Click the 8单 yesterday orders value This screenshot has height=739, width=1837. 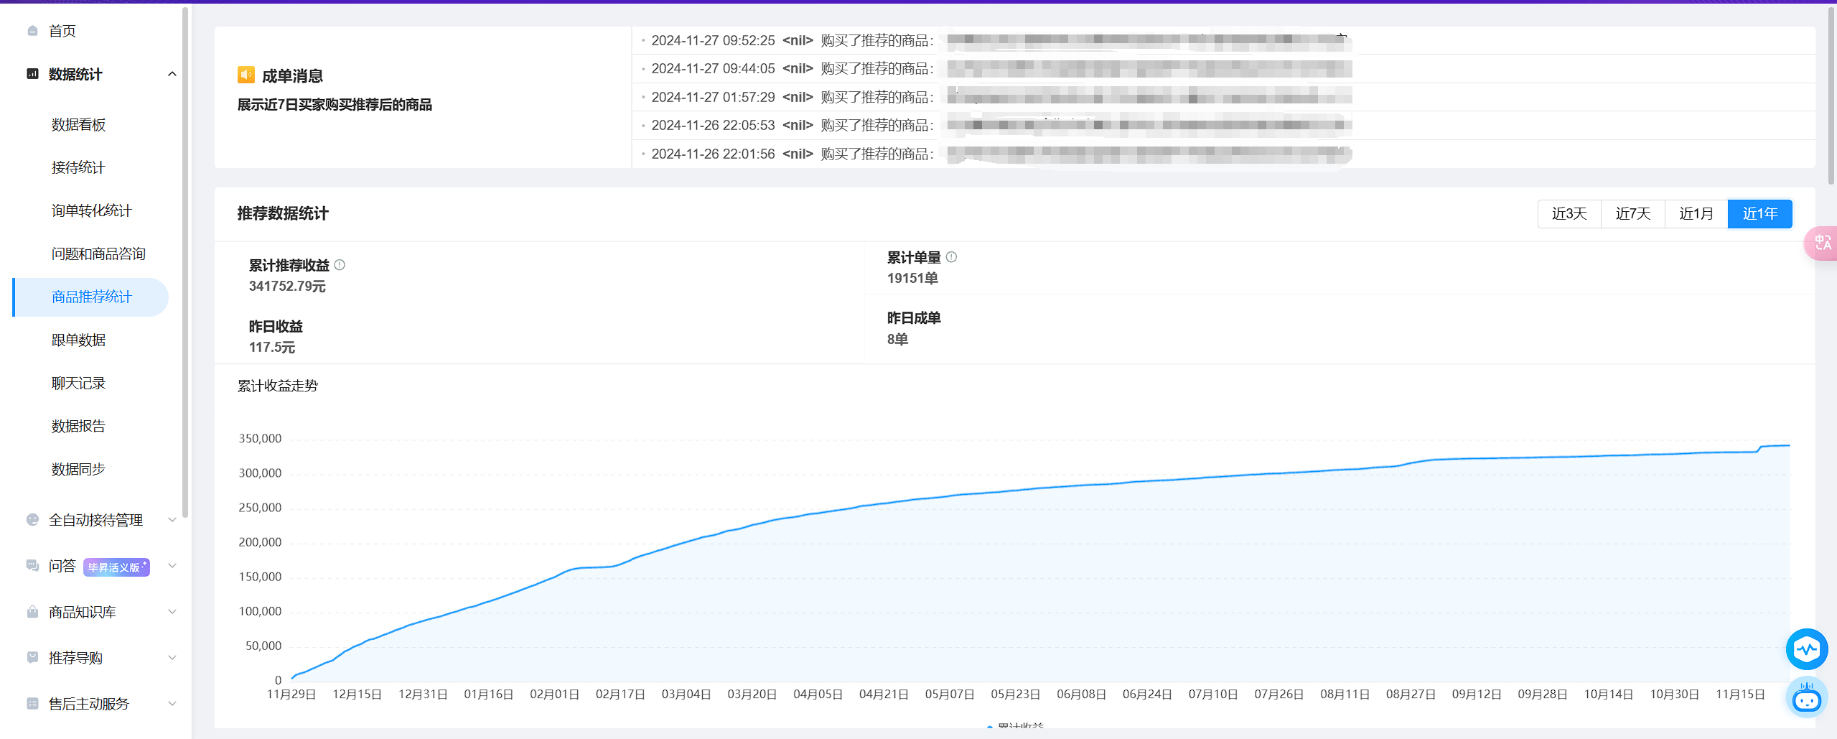point(897,340)
